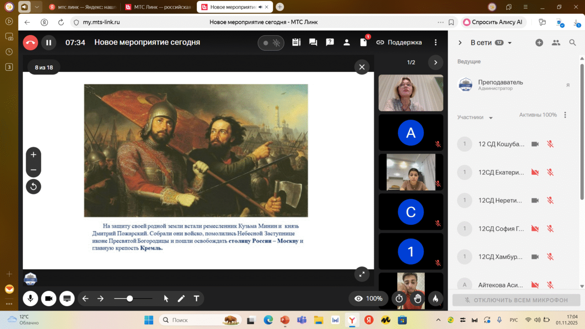Click 'Отключить всем микрофон' button
Viewport: 585px width, 329px height.
[x=516, y=300]
